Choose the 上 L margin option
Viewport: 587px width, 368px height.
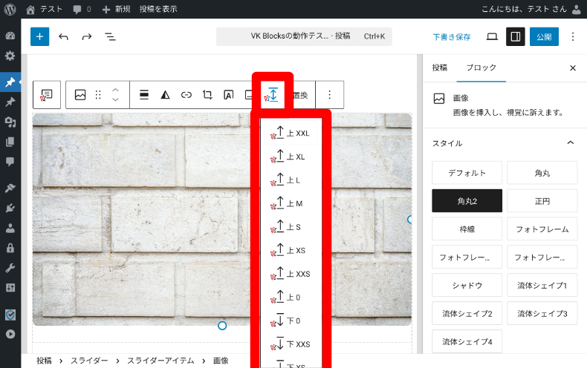291,180
